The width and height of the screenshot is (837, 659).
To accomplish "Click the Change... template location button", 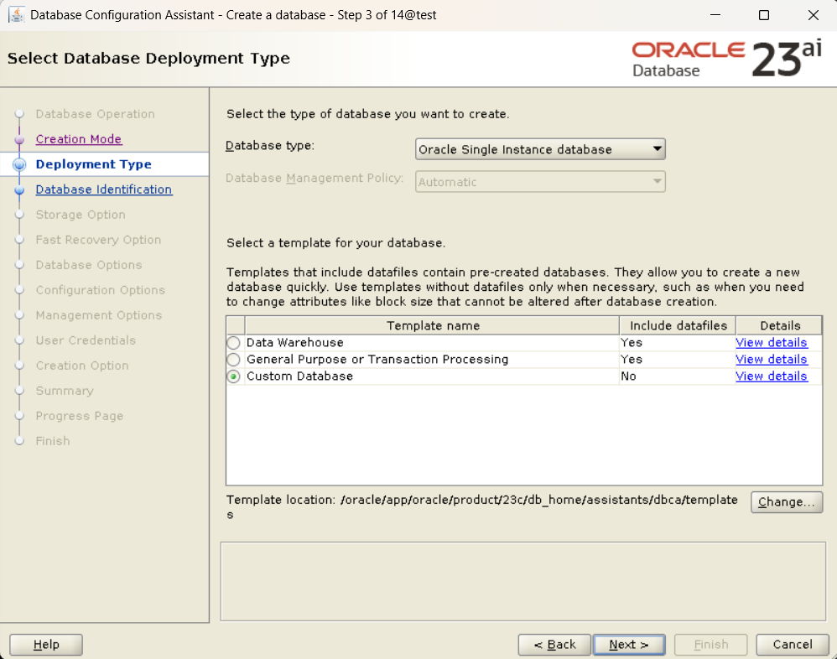I will pos(787,502).
